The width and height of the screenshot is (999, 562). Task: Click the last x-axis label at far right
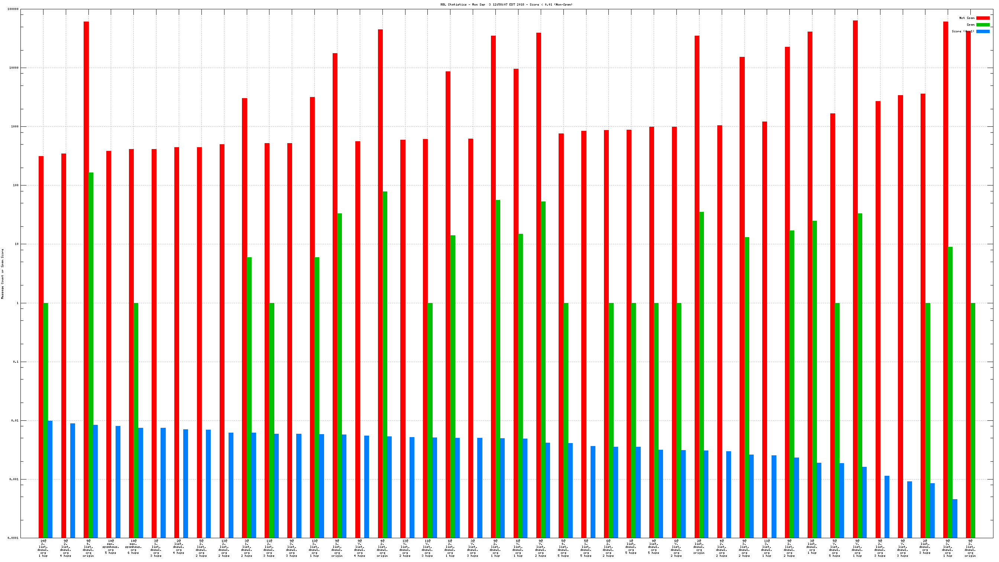point(970,548)
